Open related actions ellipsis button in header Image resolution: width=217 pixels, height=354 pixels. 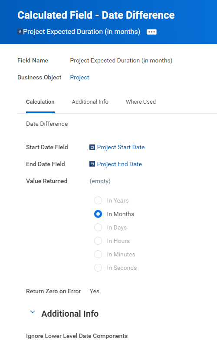tap(151, 32)
